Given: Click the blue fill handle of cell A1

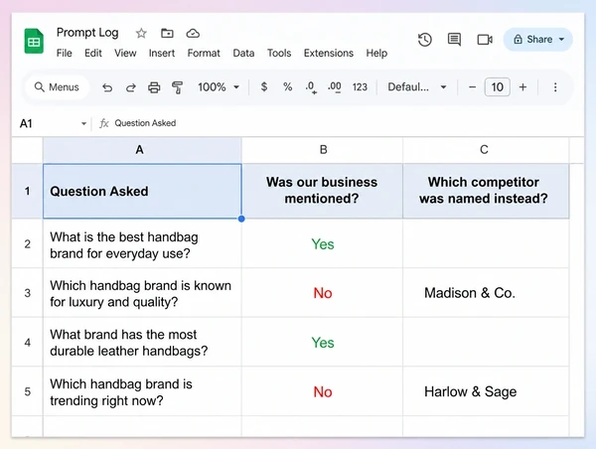Looking at the screenshot, I should pyautogui.click(x=241, y=219).
